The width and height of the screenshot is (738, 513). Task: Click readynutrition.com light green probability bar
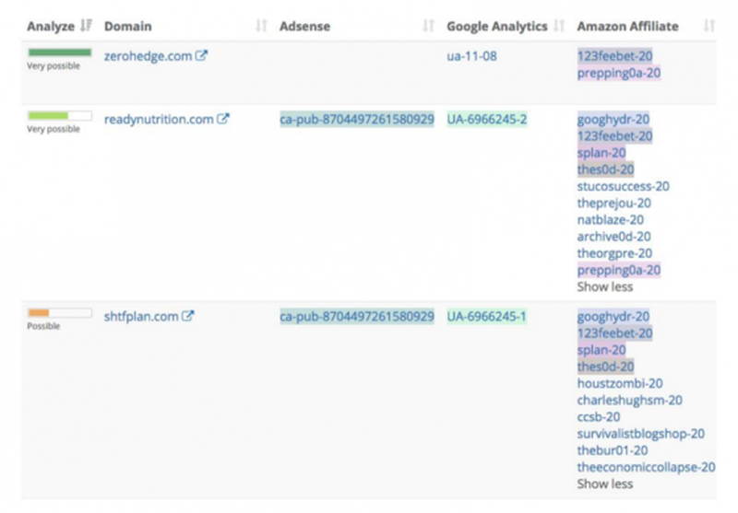pos(59,115)
